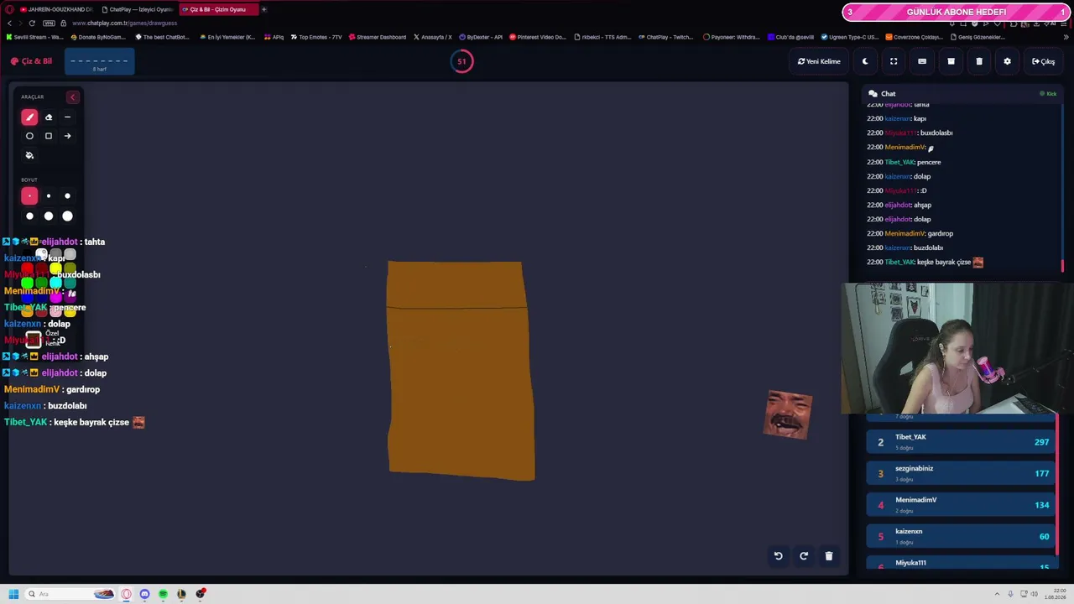Open the Spotify taskbar icon
This screenshot has height=604, width=1074.
(x=164, y=594)
